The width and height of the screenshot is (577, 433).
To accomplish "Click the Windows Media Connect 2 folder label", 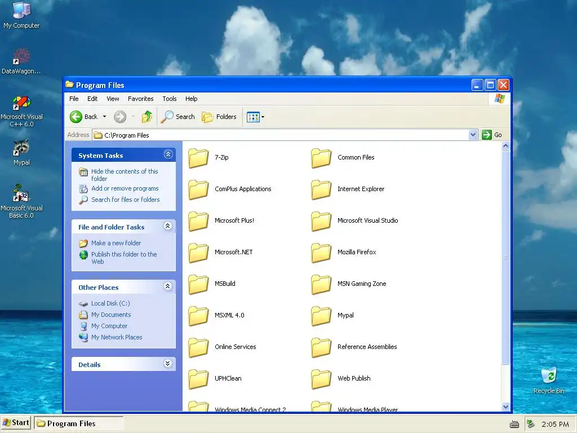I will click(x=250, y=409).
